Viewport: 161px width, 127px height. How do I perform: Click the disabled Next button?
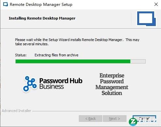click(115, 119)
